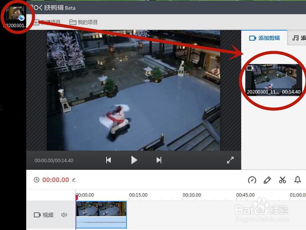Enter fullscreen preview with expand arrows icon
Viewport: 306px width, 230px height.
pyautogui.click(x=230, y=160)
